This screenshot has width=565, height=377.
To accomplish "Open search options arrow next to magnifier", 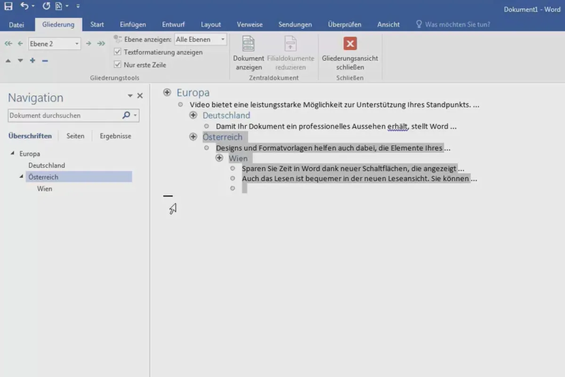I will (x=135, y=115).
